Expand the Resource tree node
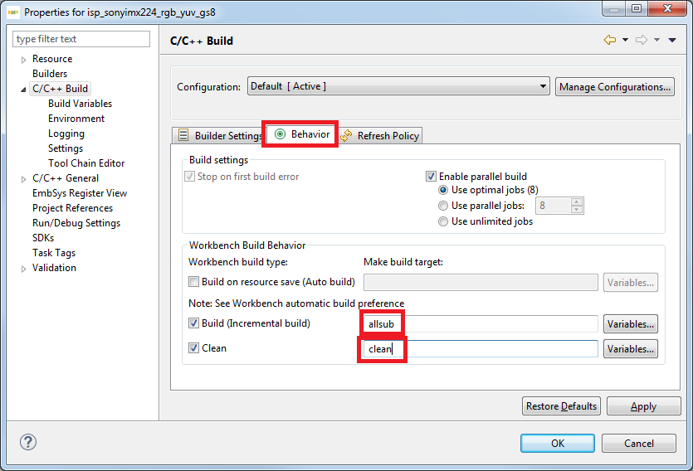693x471 pixels. pyautogui.click(x=23, y=60)
